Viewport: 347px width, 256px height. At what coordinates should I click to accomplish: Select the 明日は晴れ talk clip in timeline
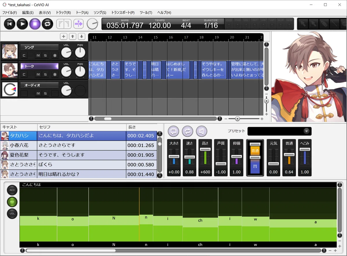(x=156, y=70)
